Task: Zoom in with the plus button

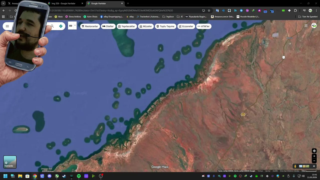Action: tap(314, 156)
